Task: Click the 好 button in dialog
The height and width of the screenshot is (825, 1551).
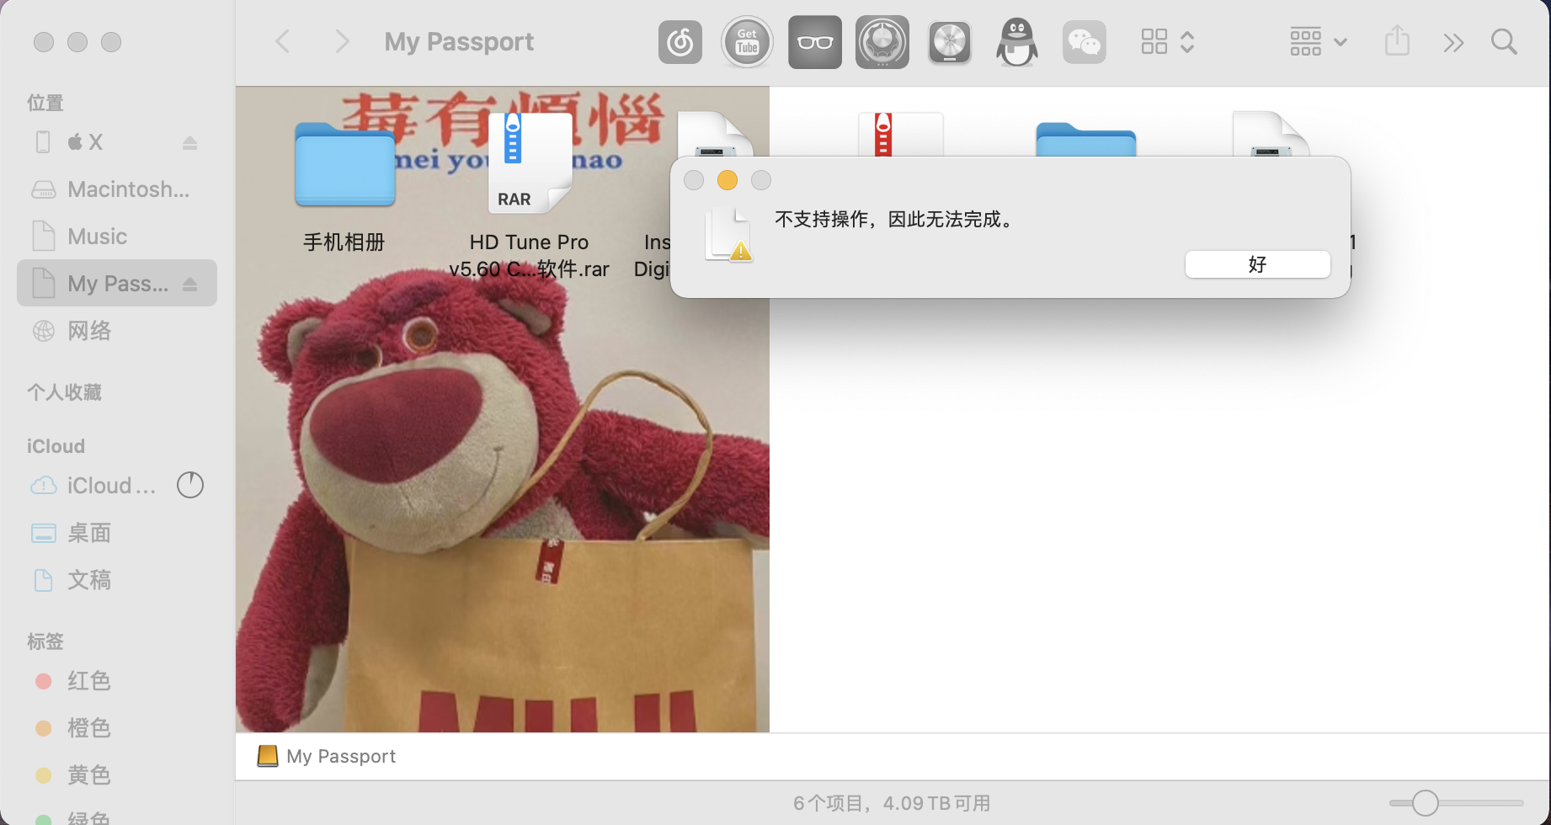Action: pyautogui.click(x=1257, y=264)
